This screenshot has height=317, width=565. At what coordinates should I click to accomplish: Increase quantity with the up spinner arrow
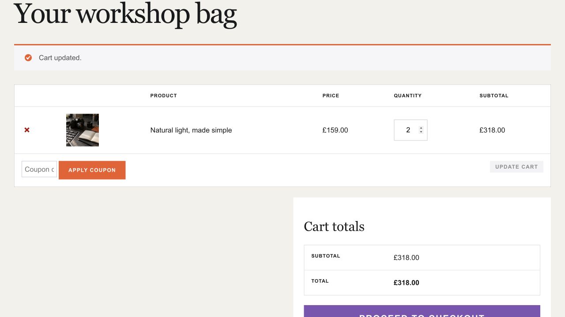click(421, 128)
